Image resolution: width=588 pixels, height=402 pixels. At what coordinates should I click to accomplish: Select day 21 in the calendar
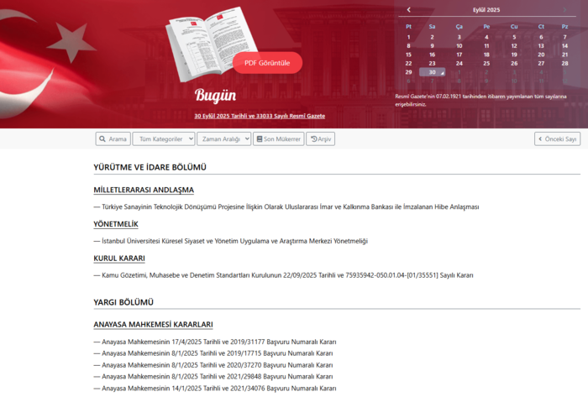[564, 55]
